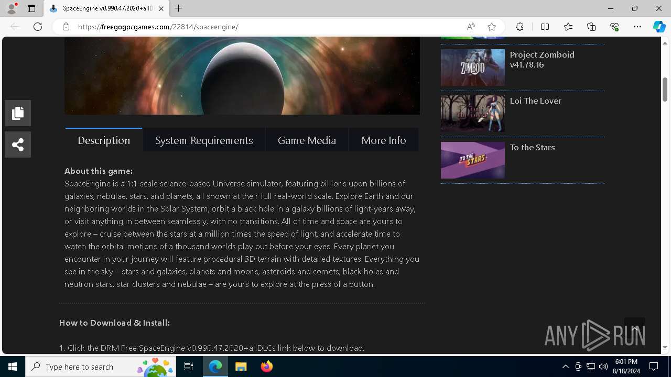Image resolution: width=671 pixels, height=377 pixels.
Task: Open Project Zomboid v41.78.16 link
Action: (x=542, y=60)
